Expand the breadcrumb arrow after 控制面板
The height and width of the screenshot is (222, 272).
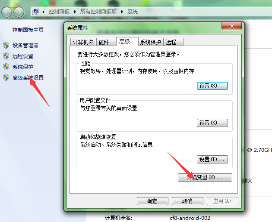[x=75, y=12]
